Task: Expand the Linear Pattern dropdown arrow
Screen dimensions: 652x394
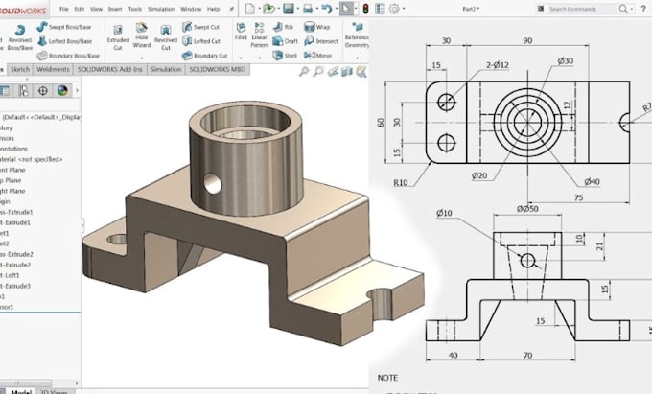Action: pos(260,58)
